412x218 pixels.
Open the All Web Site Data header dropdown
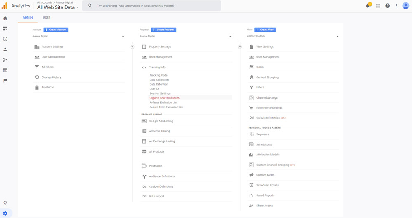point(58,7)
